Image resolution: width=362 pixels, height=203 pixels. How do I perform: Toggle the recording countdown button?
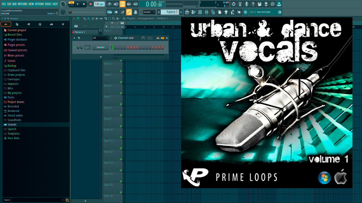pyautogui.click(x=122, y=4)
